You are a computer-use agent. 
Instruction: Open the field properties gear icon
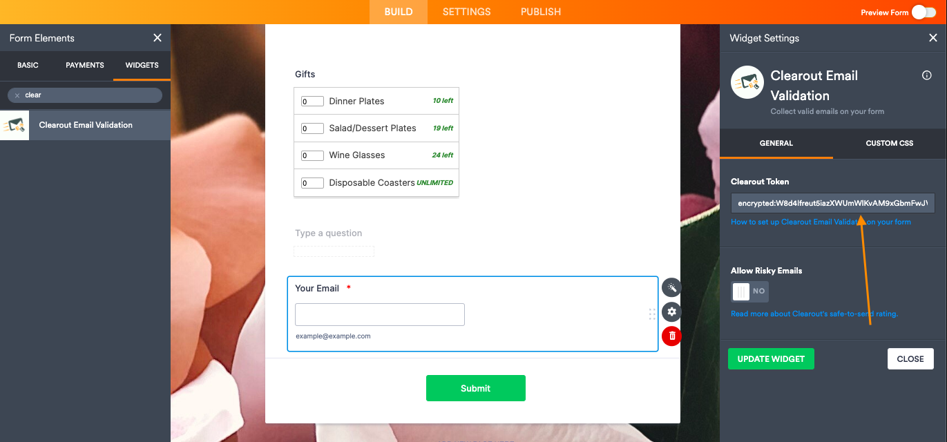(671, 312)
